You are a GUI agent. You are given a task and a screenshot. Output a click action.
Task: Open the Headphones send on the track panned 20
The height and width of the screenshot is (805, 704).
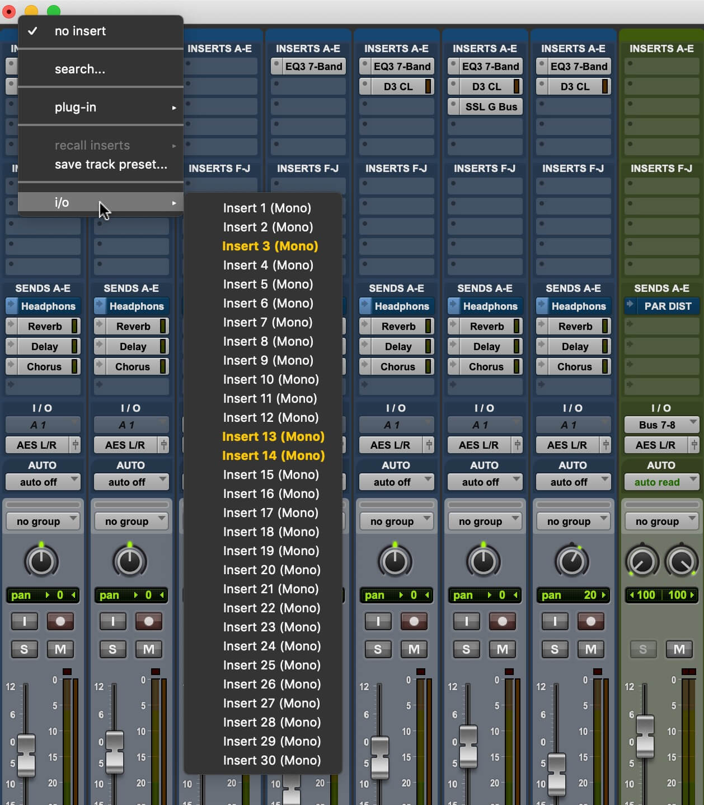pos(579,306)
